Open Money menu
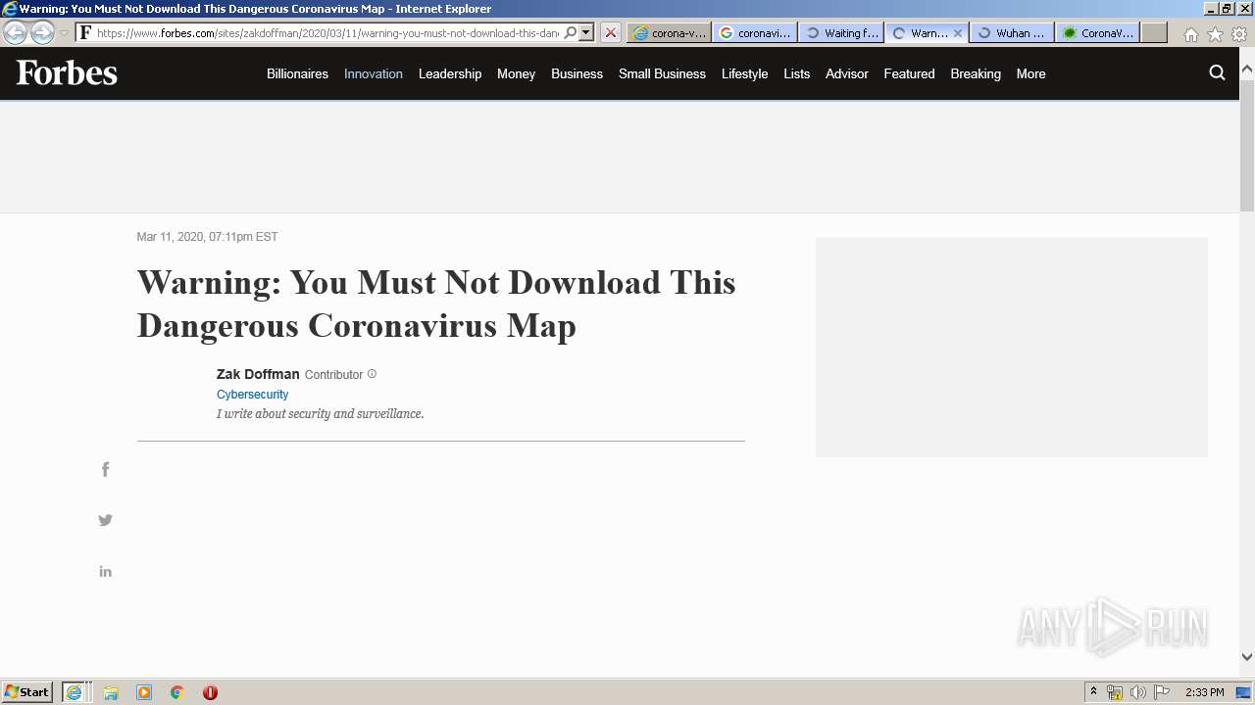 pos(516,73)
